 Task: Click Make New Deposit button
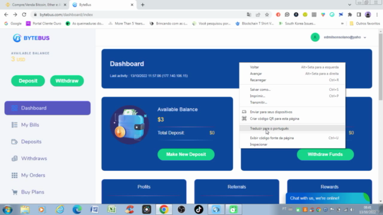click(x=186, y=154)
